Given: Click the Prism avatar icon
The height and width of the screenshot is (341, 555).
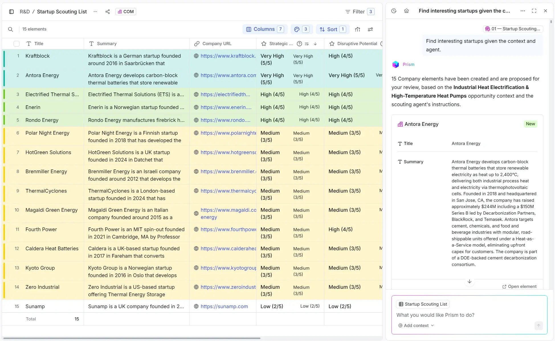Looking at the screenshot, I should (395, 64).
